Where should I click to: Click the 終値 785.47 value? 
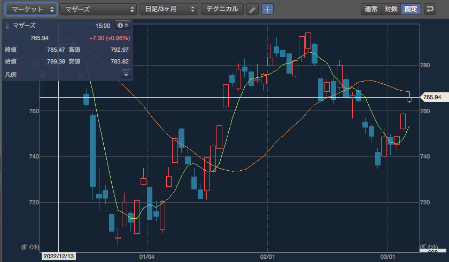[x=56, y=50]
